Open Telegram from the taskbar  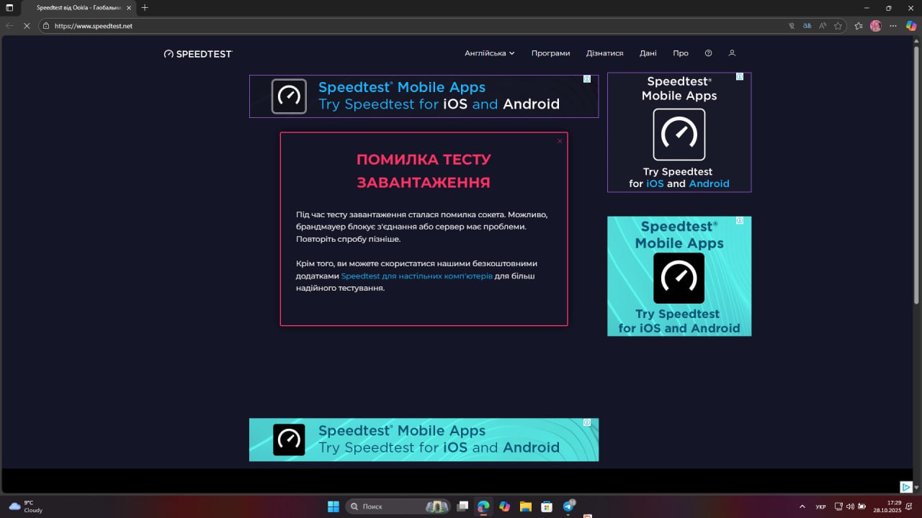(568, 506)
